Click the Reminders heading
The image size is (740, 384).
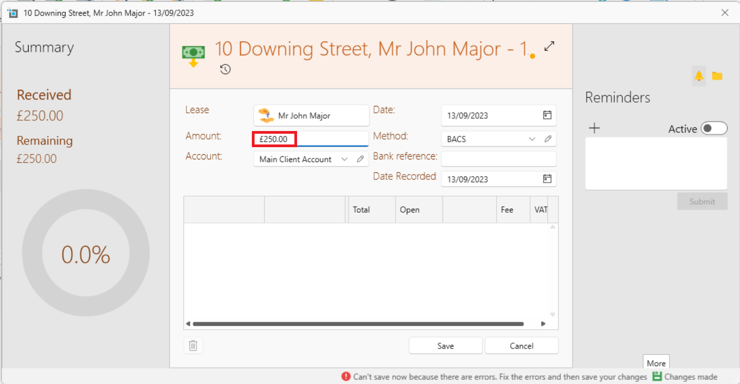(617, 97)
